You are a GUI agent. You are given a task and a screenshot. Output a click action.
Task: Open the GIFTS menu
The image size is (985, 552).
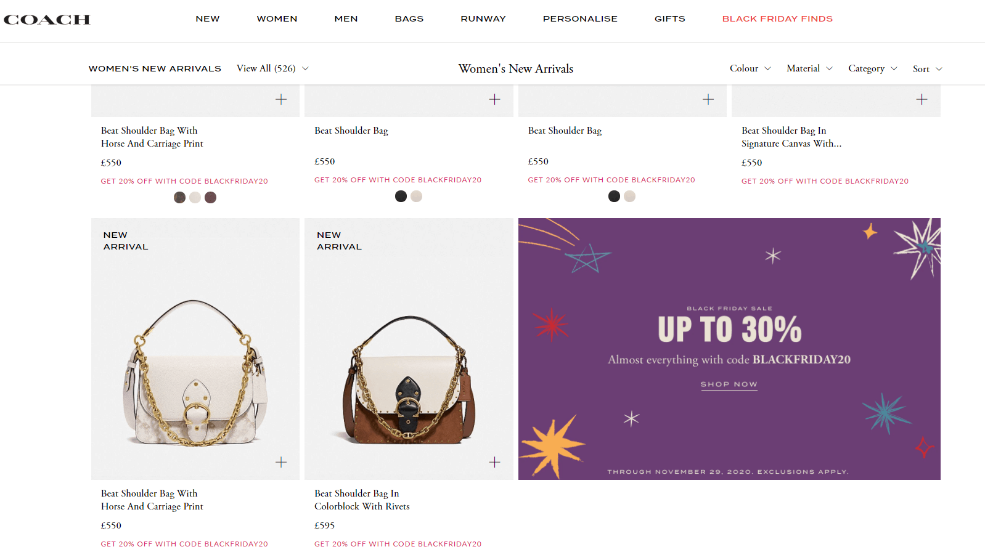(670, 19)
